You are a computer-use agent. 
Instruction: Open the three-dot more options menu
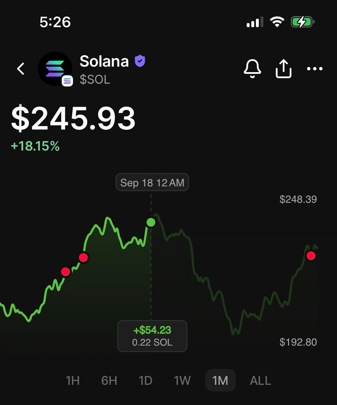click(x=315, y=69)
